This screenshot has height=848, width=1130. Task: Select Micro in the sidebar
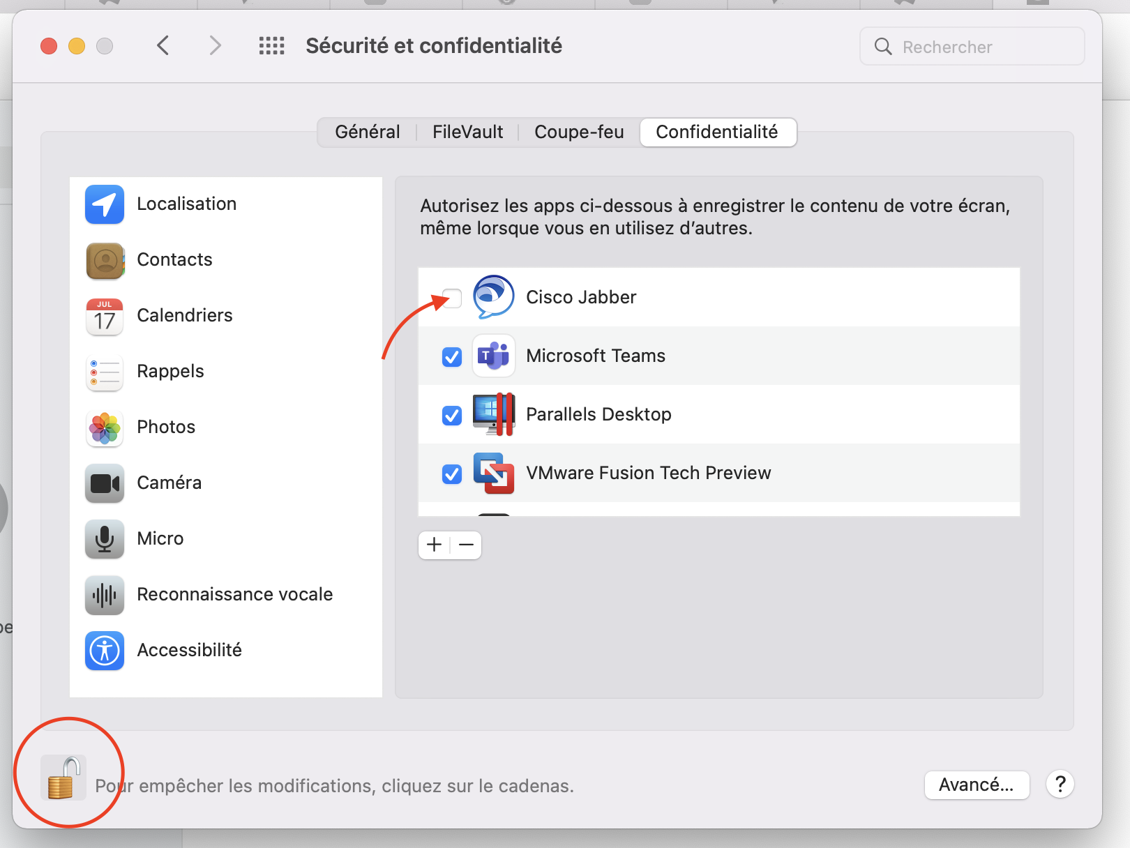[x=160, y=538]
